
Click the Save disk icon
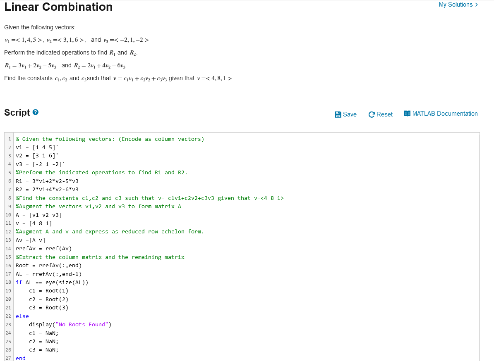[x=338, y=114]
